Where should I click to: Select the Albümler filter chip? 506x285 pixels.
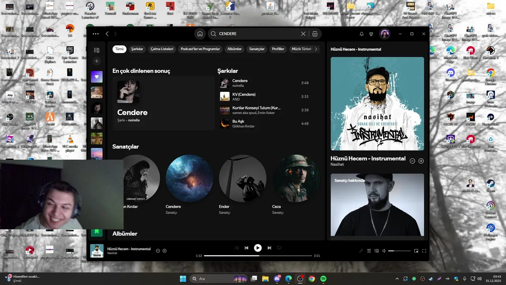click(x=234, y=49)
